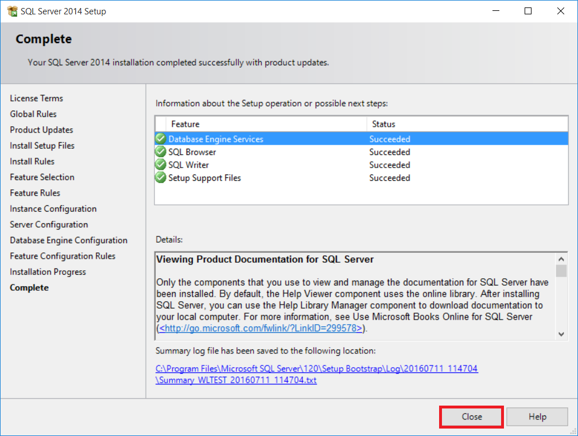Image resolution: width=578 pixels, height=436 pixels.
Task: Open the Summary log file path link
Action: 317,374
